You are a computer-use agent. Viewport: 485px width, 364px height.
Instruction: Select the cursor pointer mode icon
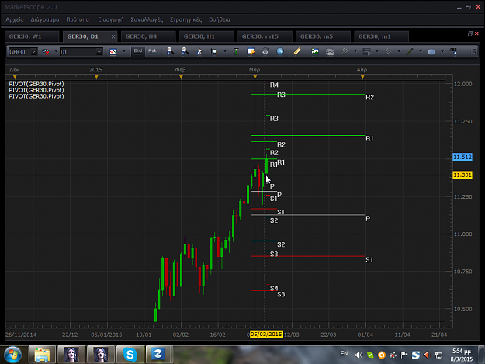point(199,51)
